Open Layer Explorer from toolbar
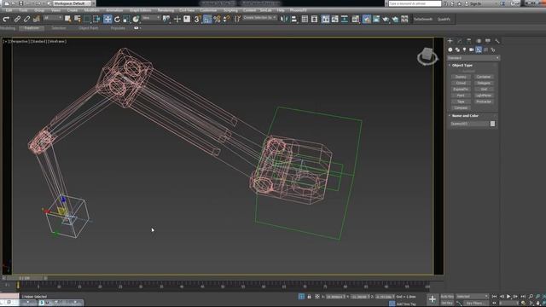Image resolution: width=546 pixels, height=307 pixels. (315, 19)
